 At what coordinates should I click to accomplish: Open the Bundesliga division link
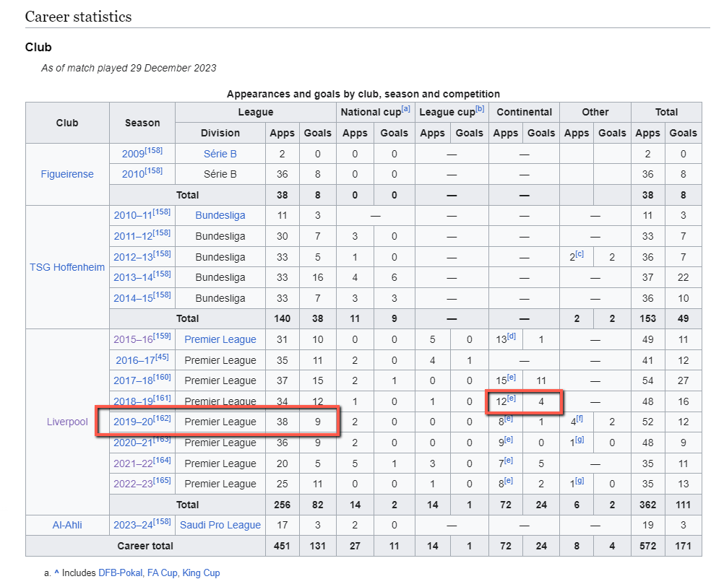click(220, 215)
